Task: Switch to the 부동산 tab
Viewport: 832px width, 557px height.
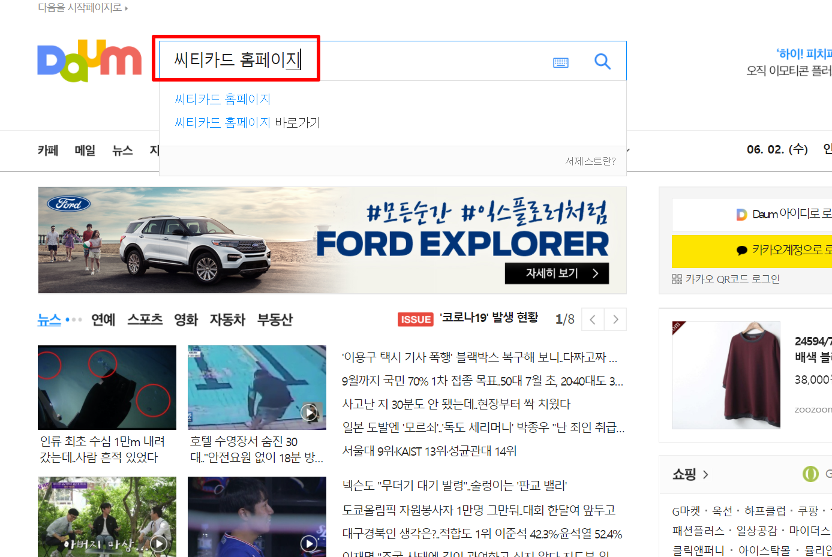Action: click(x=275, y=320)
